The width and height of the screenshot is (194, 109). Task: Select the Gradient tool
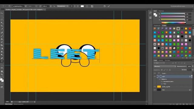click(2, 48)
